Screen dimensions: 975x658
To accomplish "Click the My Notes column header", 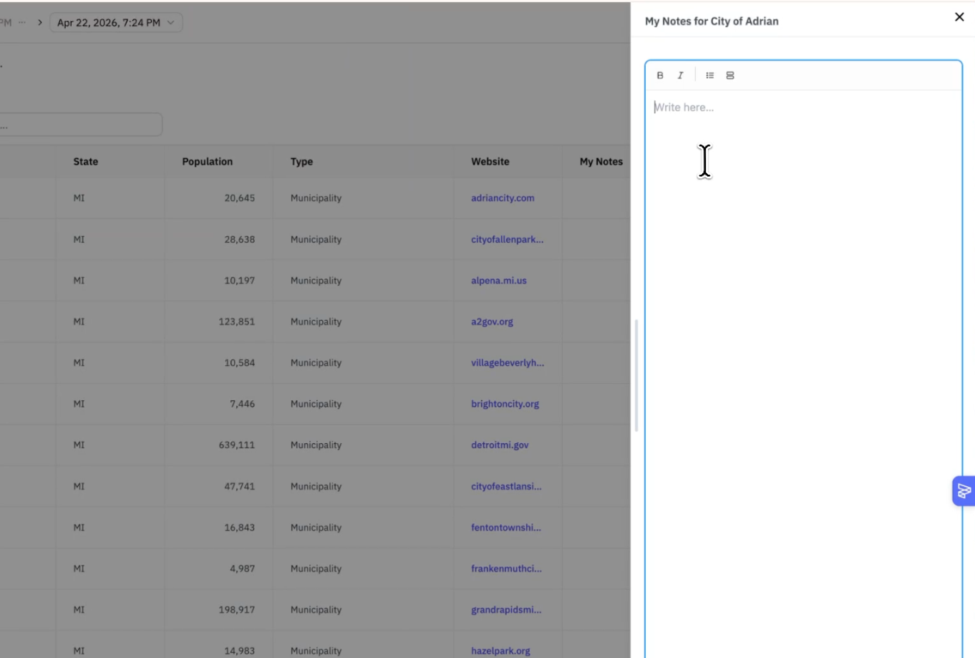I will coord(601,162).
